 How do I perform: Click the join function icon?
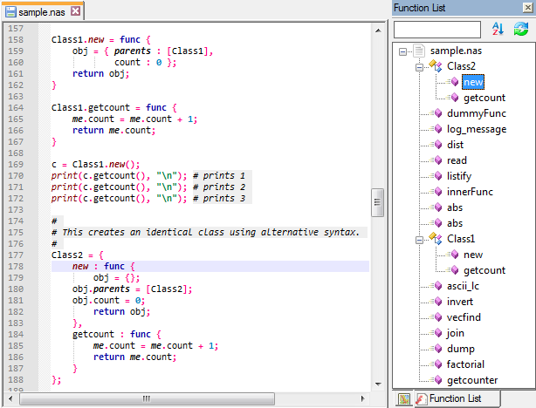tap(438, 333)
